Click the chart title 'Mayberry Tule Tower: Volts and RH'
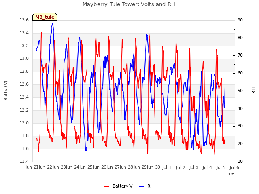The image size is (259, 194). (x=129, y=4)
